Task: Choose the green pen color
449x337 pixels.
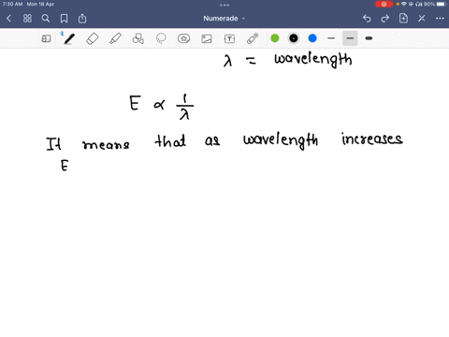Action: point(275,38)
